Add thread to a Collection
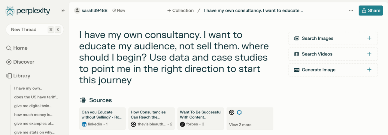The image size is (388, 135). [x=180, y=10]
